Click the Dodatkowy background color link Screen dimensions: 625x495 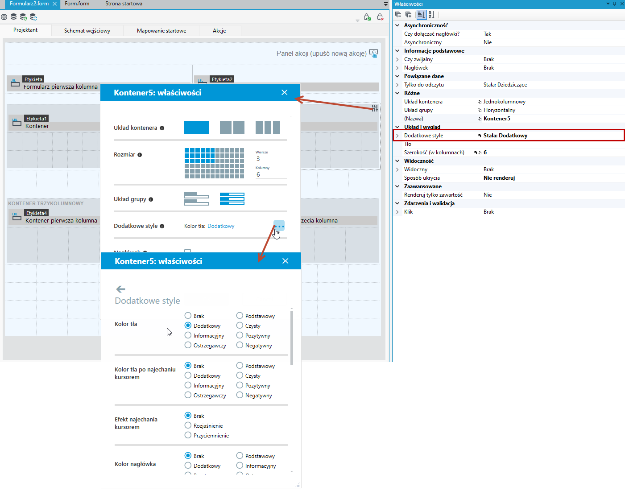coord(221,226)
